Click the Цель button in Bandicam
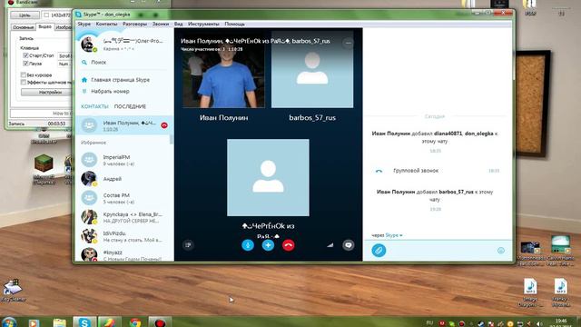The width and height of the screenshot is (581, 327). pyautogui.click(x=25, y=15)
